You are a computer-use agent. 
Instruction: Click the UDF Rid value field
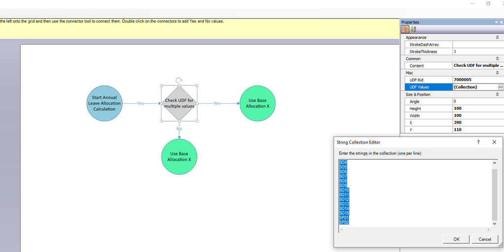tap(477, 80)
